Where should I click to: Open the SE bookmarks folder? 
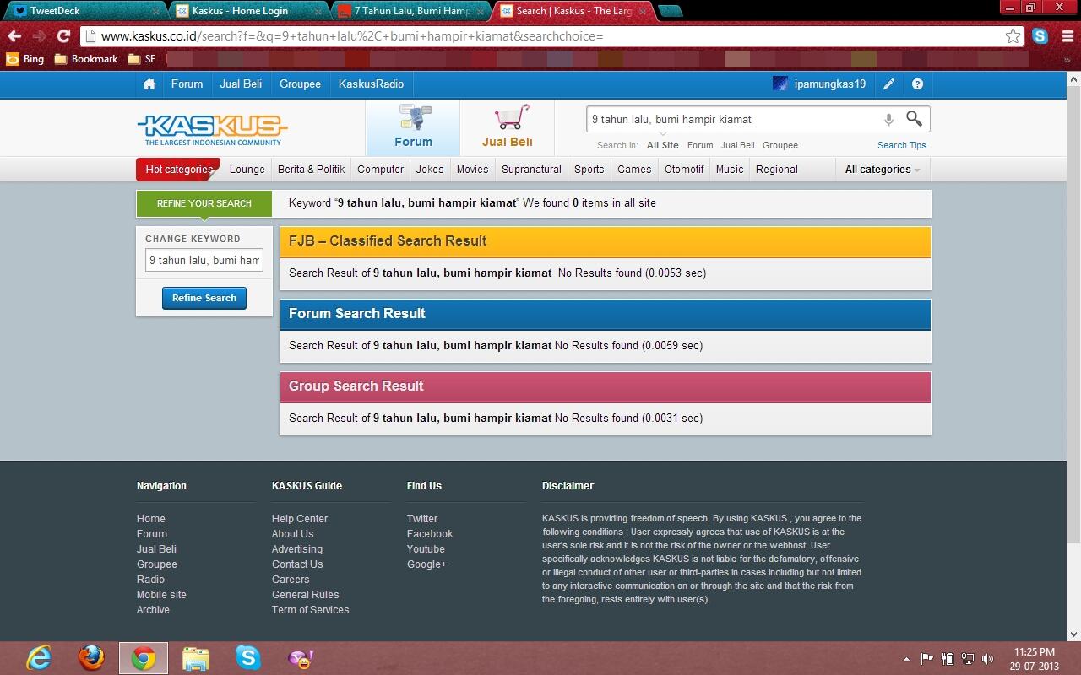(142, 59)
